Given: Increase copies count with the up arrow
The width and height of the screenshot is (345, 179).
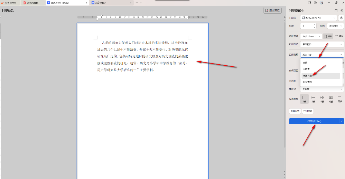Looking at the screenshot, I should coord(314,25).
